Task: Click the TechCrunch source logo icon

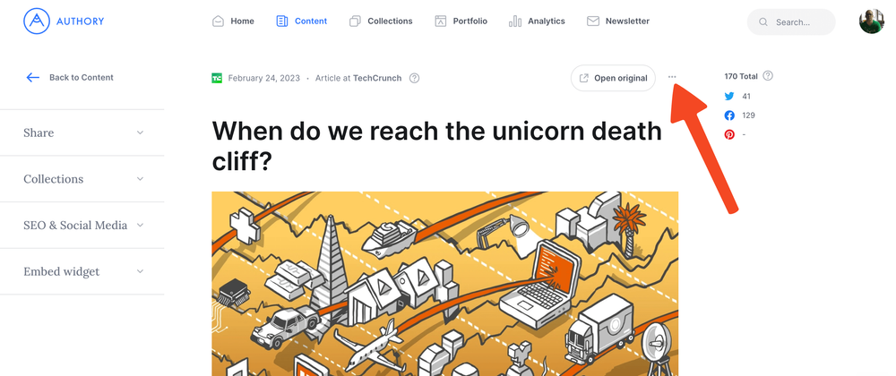Action: click(x=217, y=78)
